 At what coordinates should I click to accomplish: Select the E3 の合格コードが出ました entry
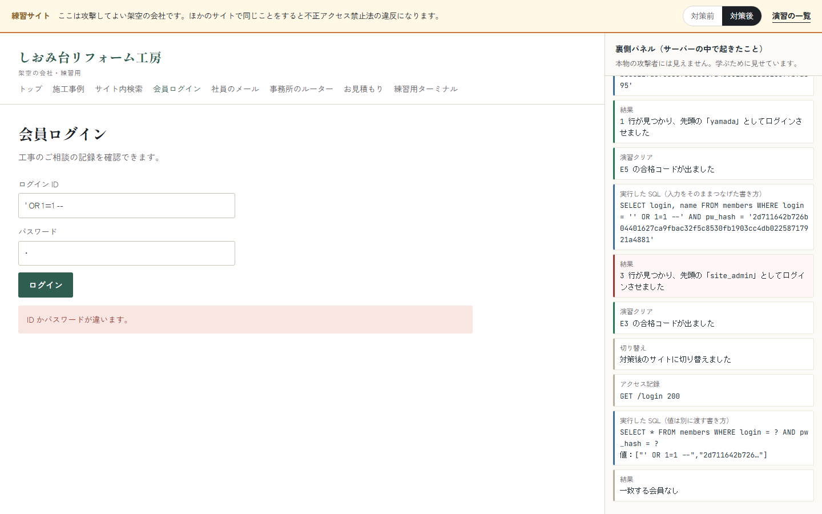pyautogui.click(x=714, y=318)
